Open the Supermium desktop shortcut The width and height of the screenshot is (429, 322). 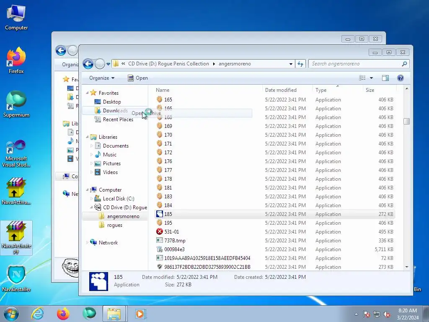pos(16,104)
